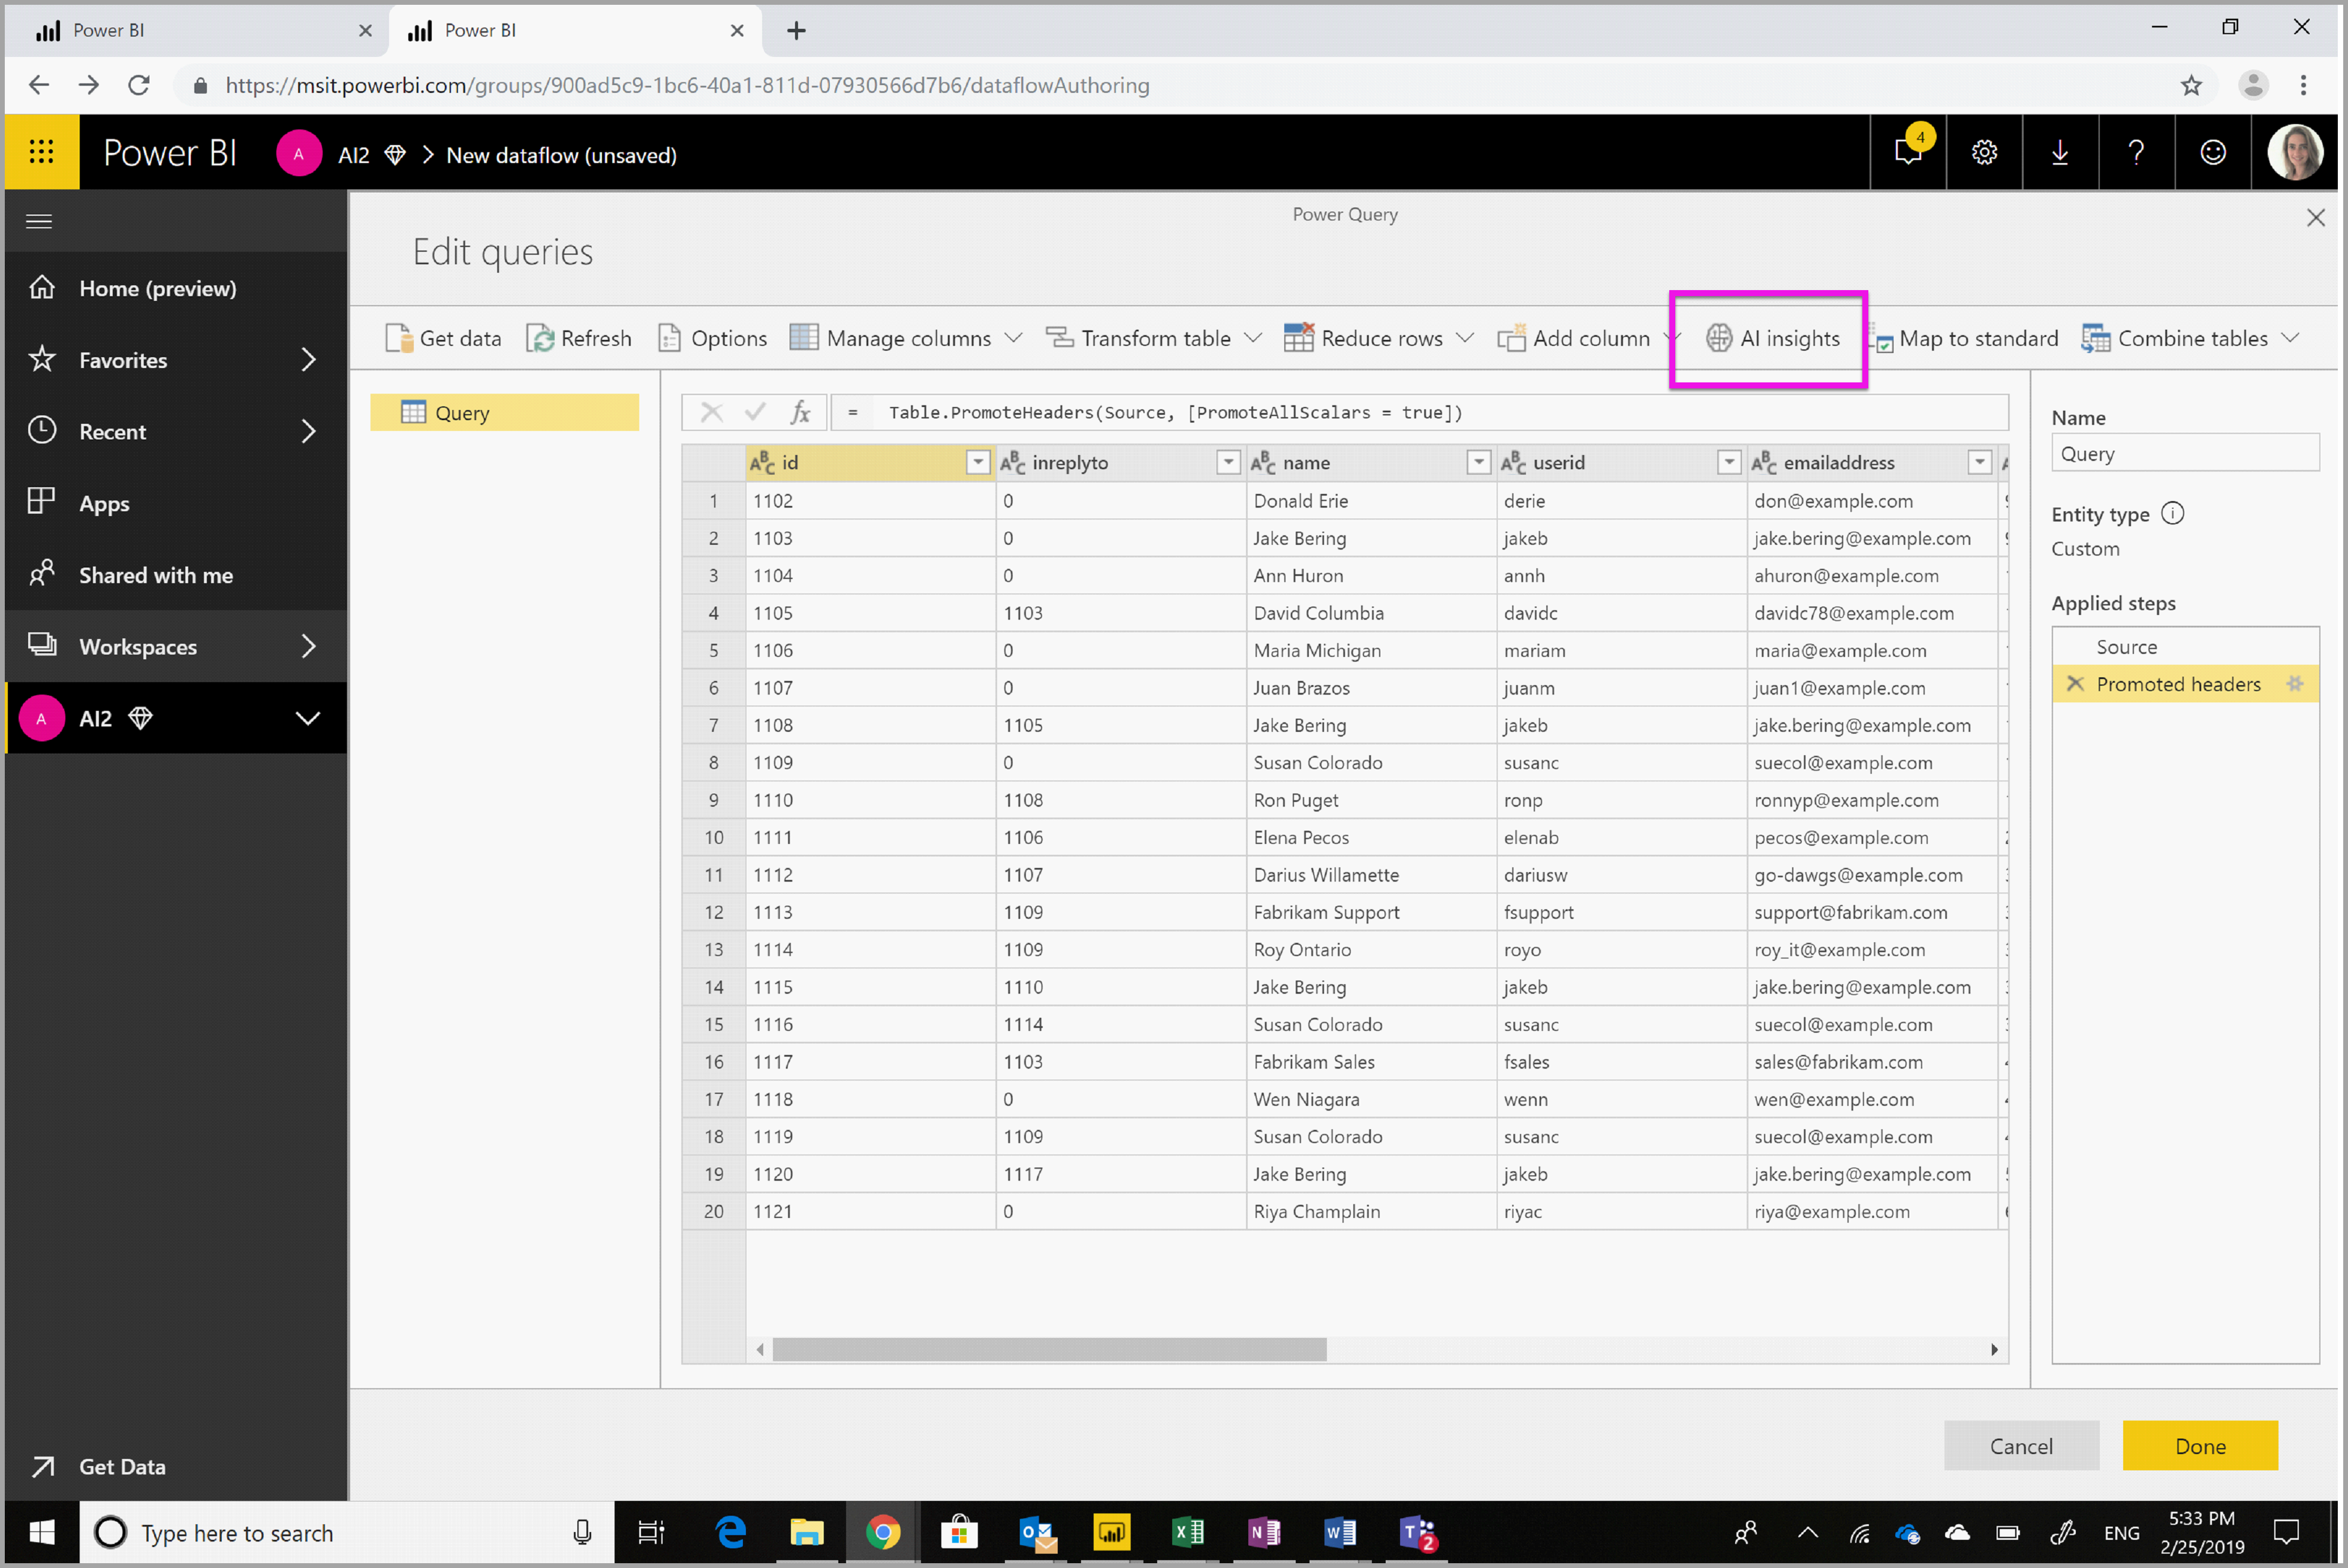
Task: Open Excel from the taskbar
Action: 1188,1532
